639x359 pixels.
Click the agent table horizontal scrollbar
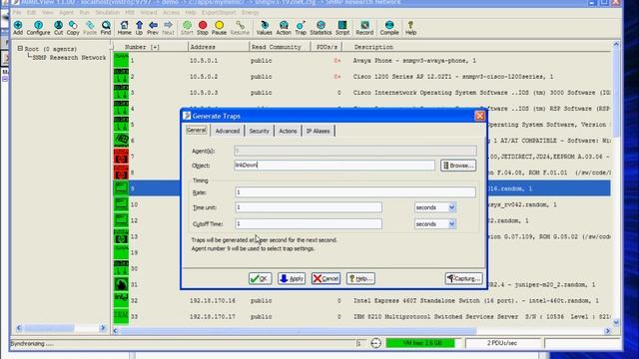tap(298, 331)
